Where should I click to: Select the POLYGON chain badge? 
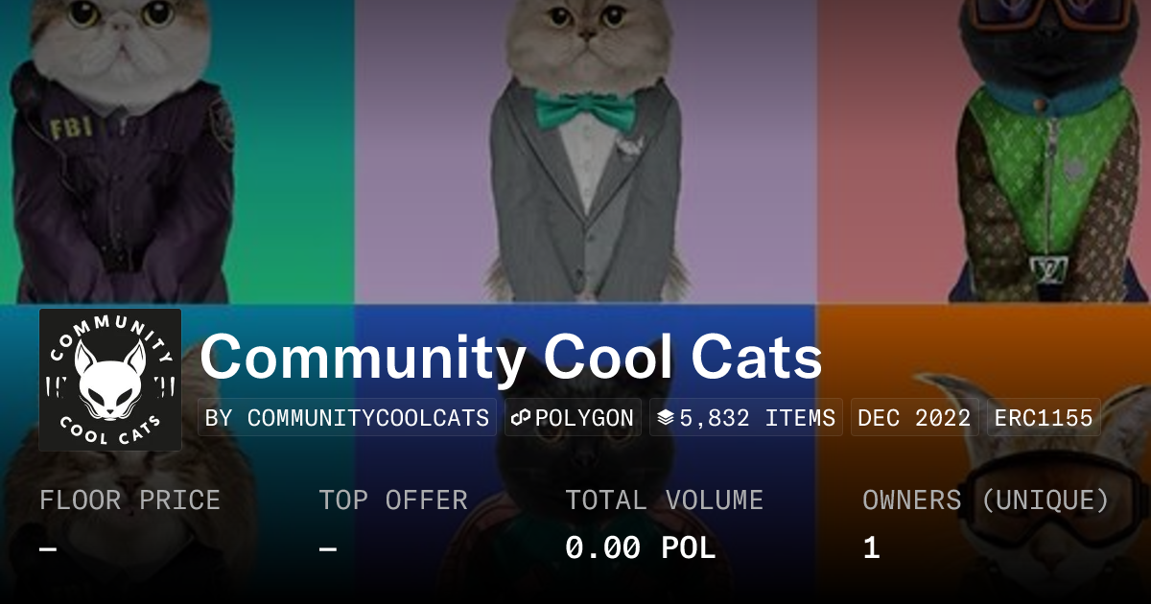click(573, 418)
